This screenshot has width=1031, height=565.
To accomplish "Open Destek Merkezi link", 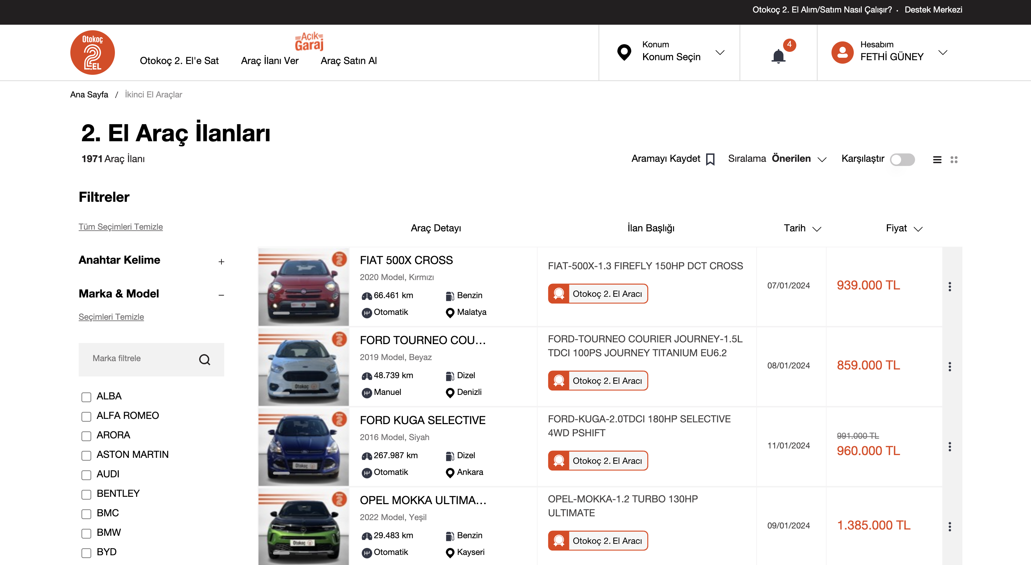I will click(x=934, y=10).
